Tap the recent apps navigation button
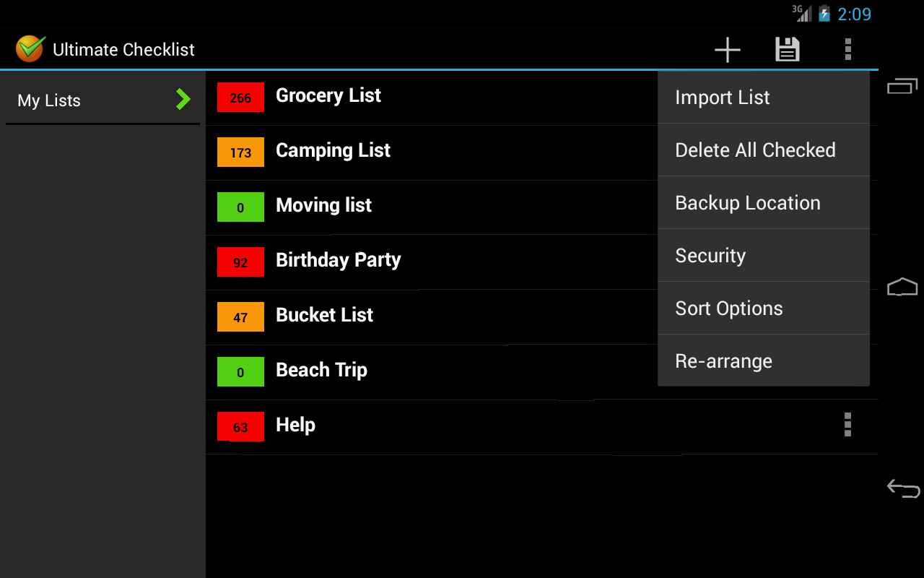The height and width of the screenshot is (578, 924). click(x=902, y=85)
